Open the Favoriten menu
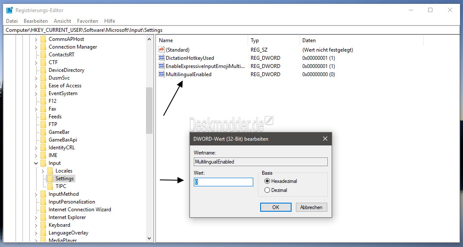This screenshot has height=247, width=463. 87,21
